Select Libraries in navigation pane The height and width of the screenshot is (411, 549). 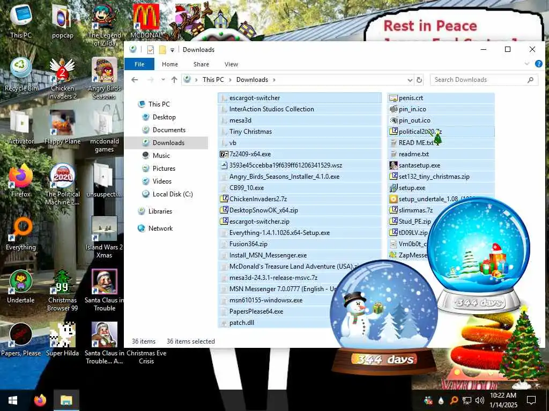[160, 211]
